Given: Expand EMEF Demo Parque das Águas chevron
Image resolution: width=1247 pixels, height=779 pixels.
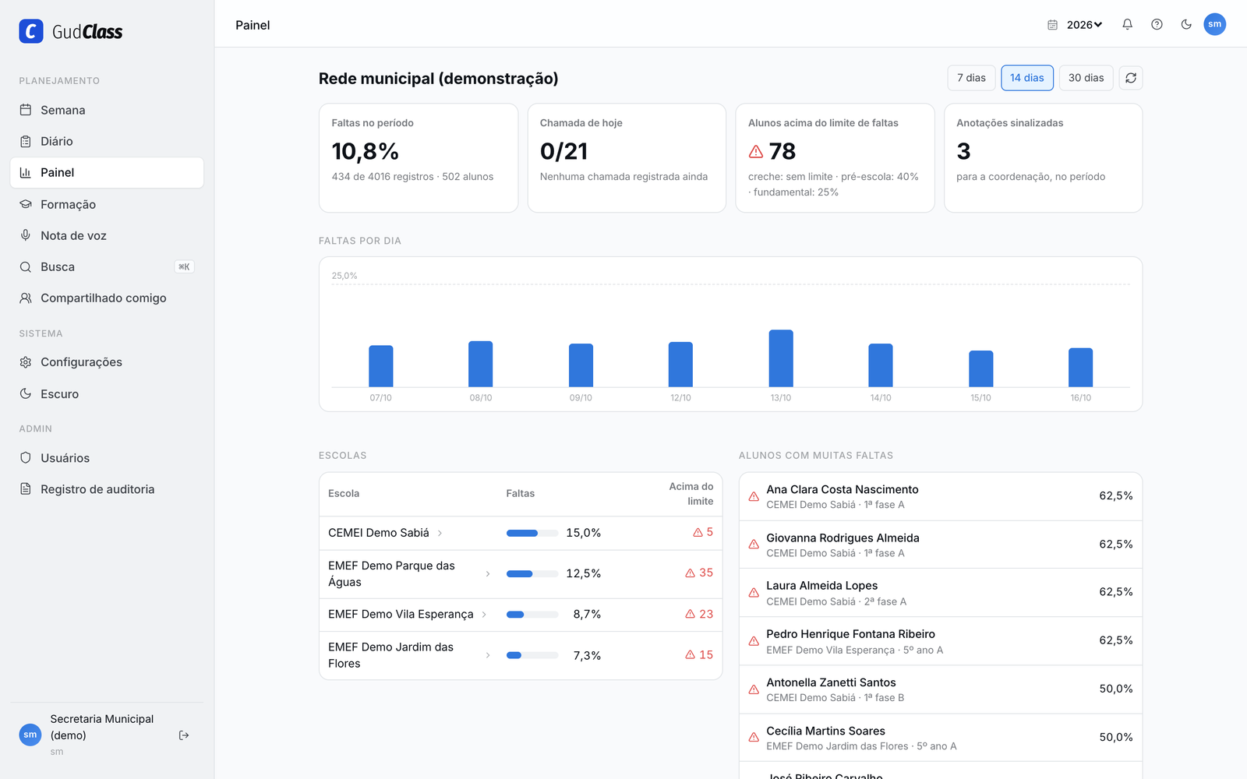Looking at the screenshot, I should point(488,573).
